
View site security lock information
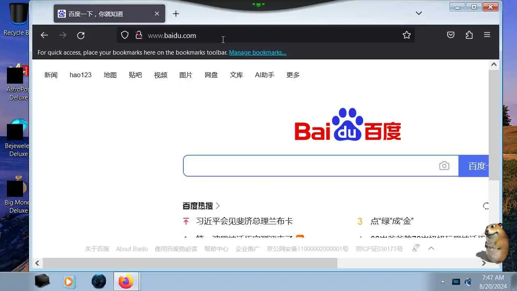pos(139,35)
